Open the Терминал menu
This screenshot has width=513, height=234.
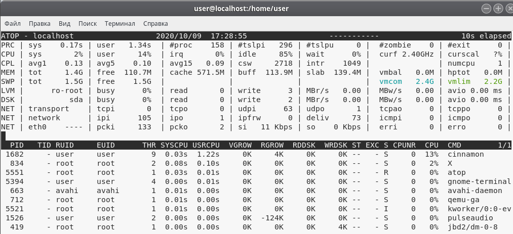click(x=120, y=23)
